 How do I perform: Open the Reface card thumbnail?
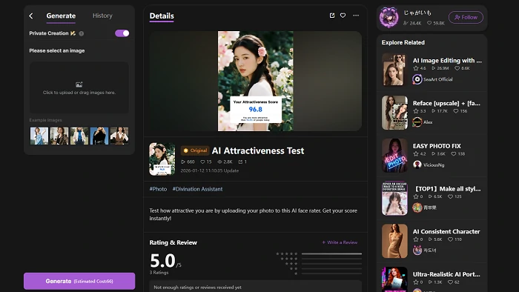(x=394, y=113)
